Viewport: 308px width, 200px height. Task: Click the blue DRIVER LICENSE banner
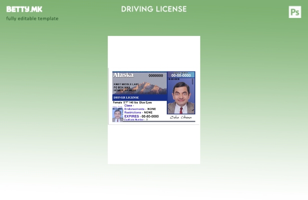tap(126, 97)
